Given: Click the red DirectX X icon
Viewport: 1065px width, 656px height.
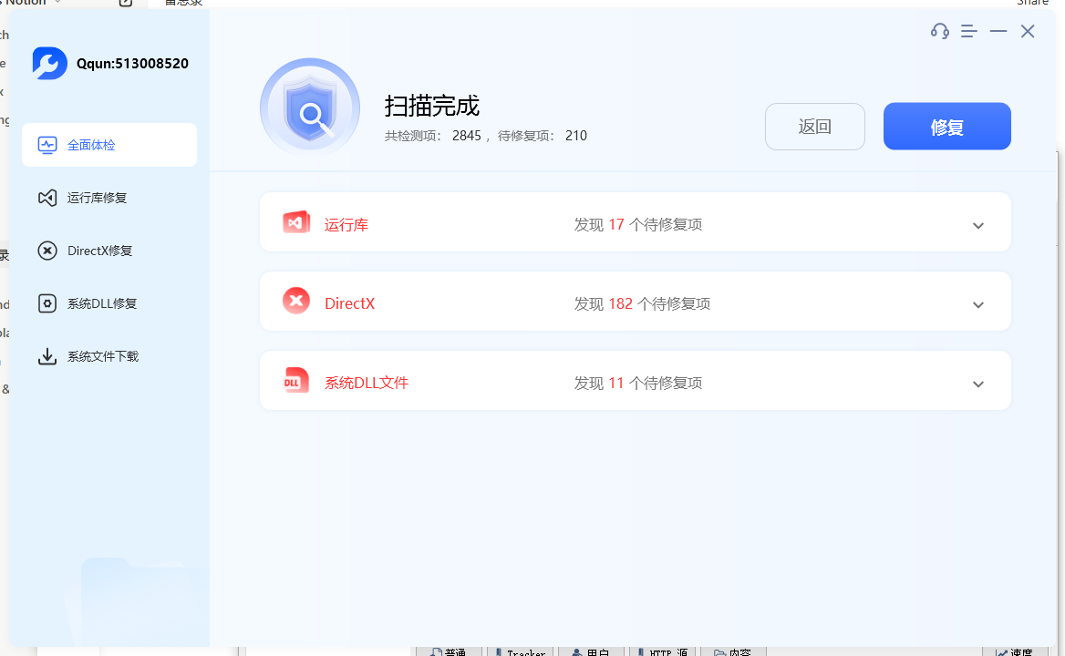Looking at the screenshot, I should (x=296, y=302).
